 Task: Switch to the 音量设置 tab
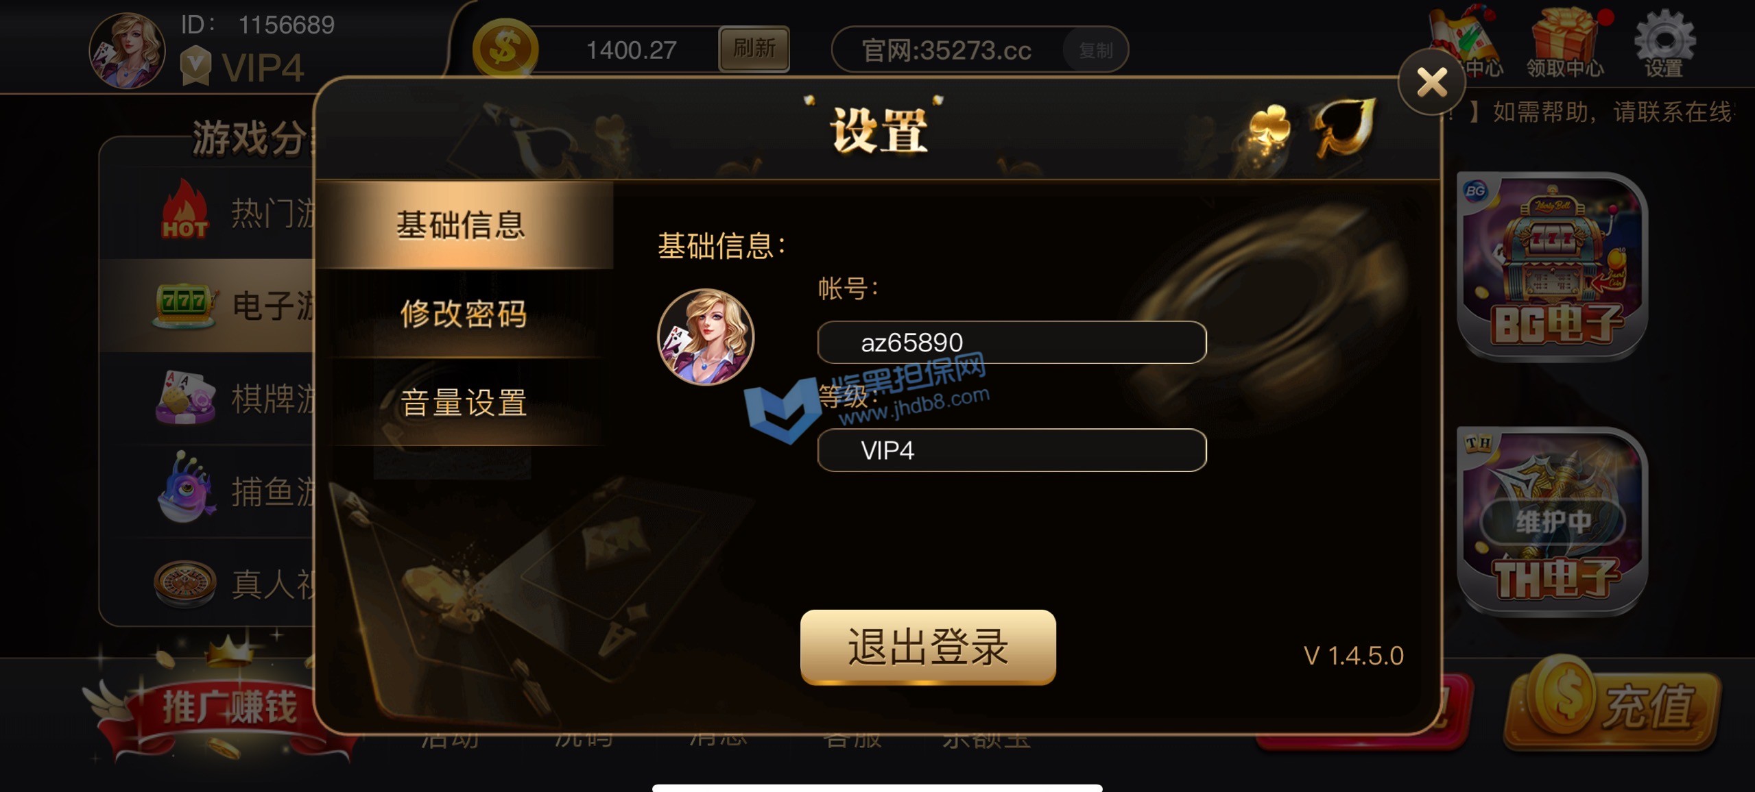[x=464, y=402]
